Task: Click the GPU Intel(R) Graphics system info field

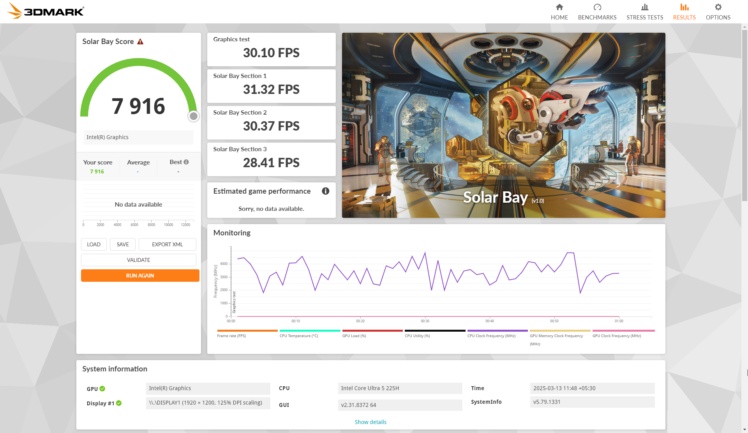Action: pos(208,388)
